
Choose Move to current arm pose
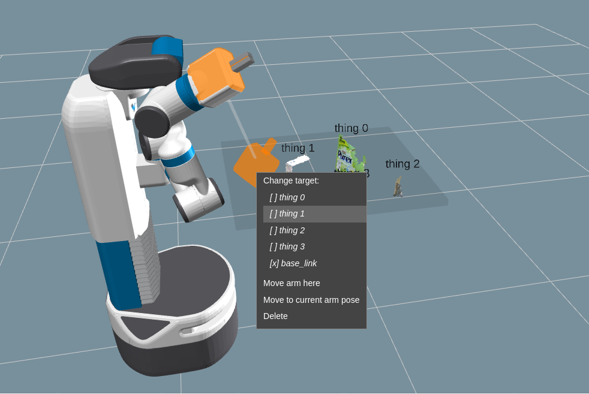311,300
